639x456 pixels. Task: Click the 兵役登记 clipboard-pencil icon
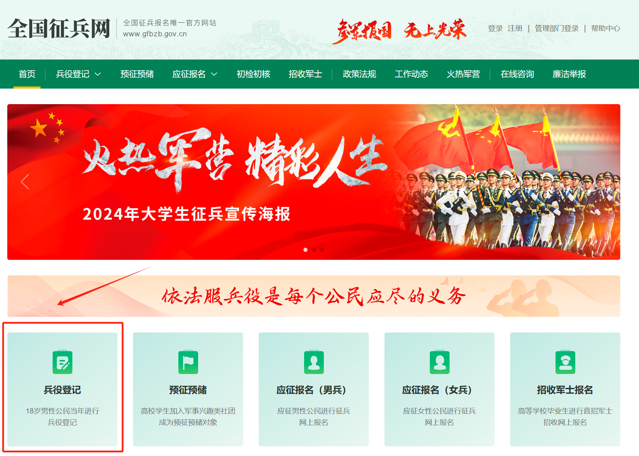(62, 362)
